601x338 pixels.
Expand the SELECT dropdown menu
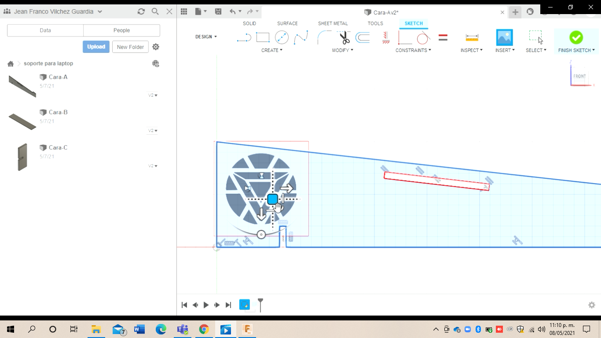[x=536, y=50]
